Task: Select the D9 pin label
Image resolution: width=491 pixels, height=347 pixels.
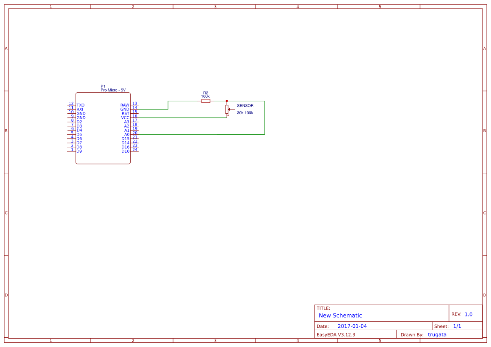Action: click(x=79, y=151)
